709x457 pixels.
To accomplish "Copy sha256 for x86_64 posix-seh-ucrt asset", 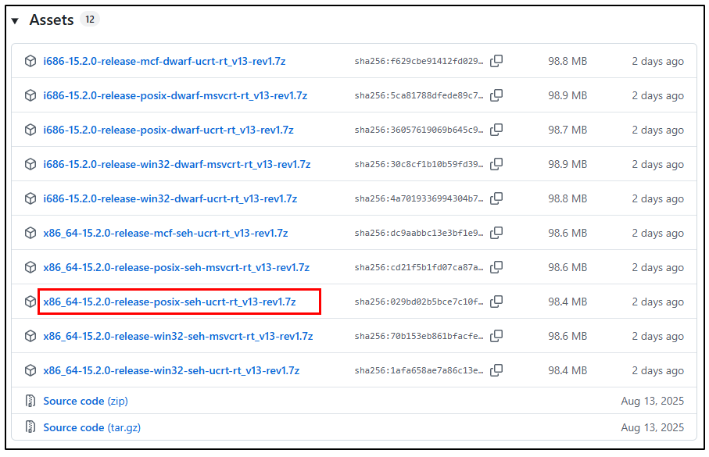I will click(496, 302).
